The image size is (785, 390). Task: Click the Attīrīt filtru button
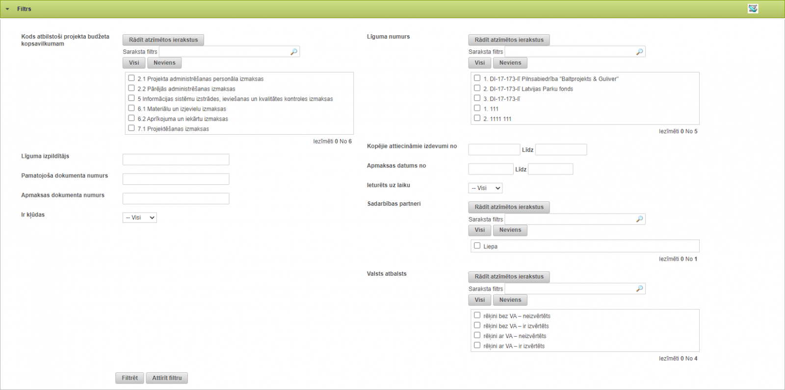167,378
